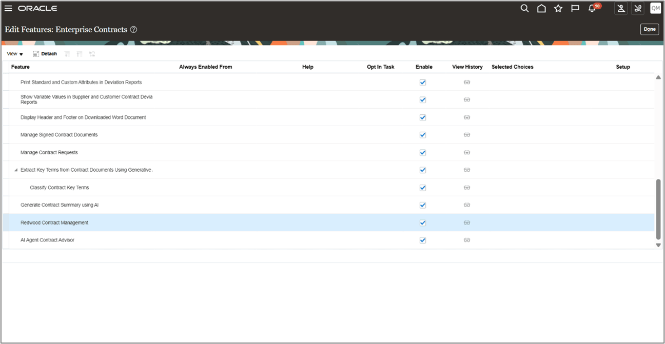Open Favorites via the star icon
Image resolution: width=665 pixels, height=344 pixels.
pyautogui.click(x=558, y=8)
